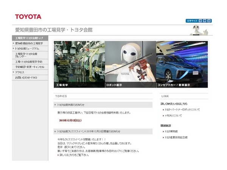227x170 pixels.
Task: Open the ロボット展示 robot exhibit banner
Action: click(x=131, y=64)
